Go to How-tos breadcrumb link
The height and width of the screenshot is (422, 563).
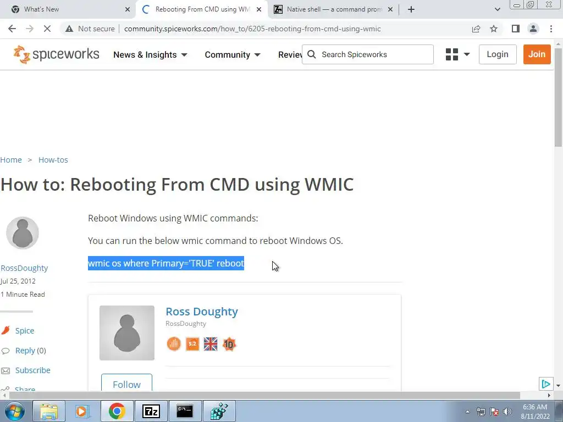tap(53, 160)
